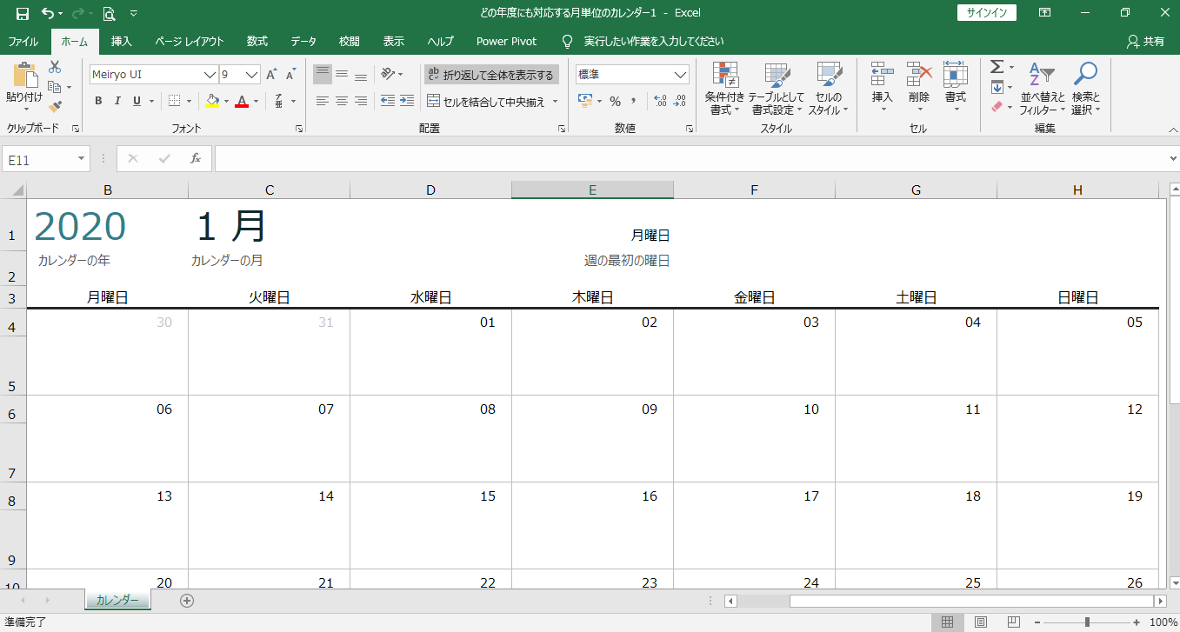1180x632 pixels.
Task: Switch to Page Layout view in status bar
Action: click(980, 622)
